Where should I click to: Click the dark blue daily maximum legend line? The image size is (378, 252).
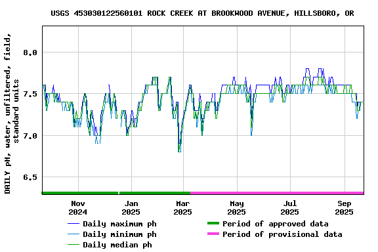pyautogui.click(x=73, y=224)
